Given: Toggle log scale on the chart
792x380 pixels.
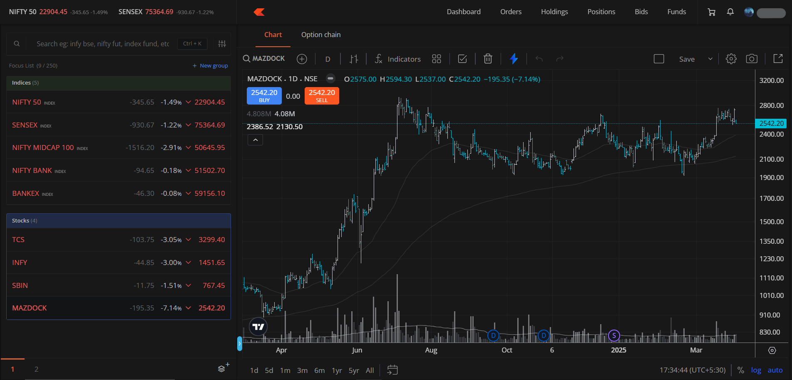Looking at the screenshot, I should coord(756,370).
